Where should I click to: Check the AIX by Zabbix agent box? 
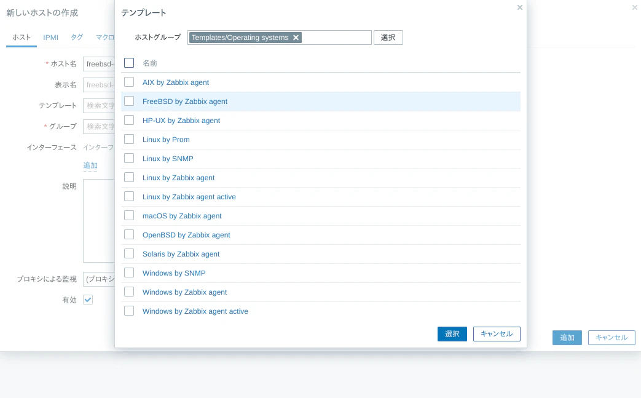[129, 82]
